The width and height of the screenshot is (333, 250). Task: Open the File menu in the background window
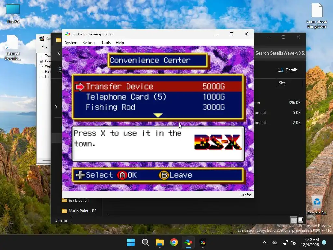coord(44,48)
